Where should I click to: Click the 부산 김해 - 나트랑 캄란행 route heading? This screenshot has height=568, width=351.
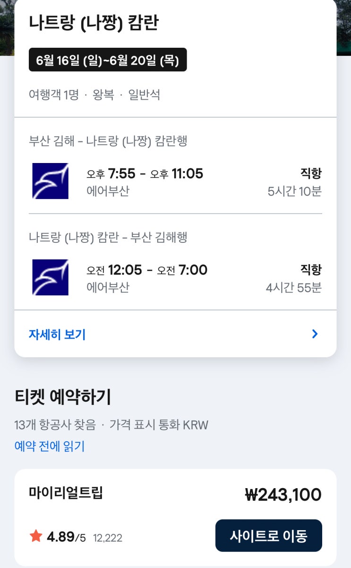pyautogui.click(x=108, y=141)
